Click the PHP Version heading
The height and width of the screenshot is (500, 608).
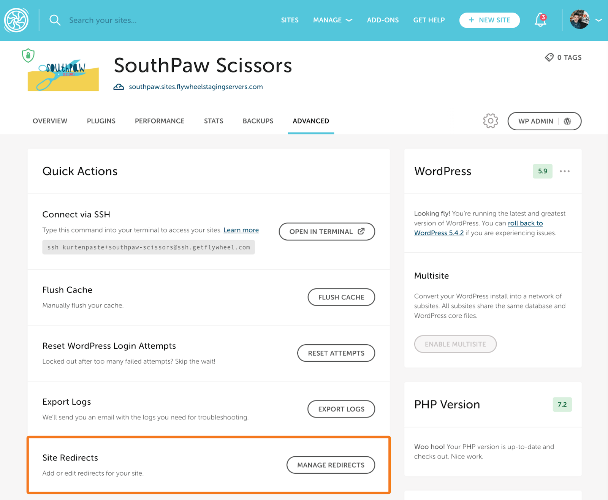click(x=447, y=404)
